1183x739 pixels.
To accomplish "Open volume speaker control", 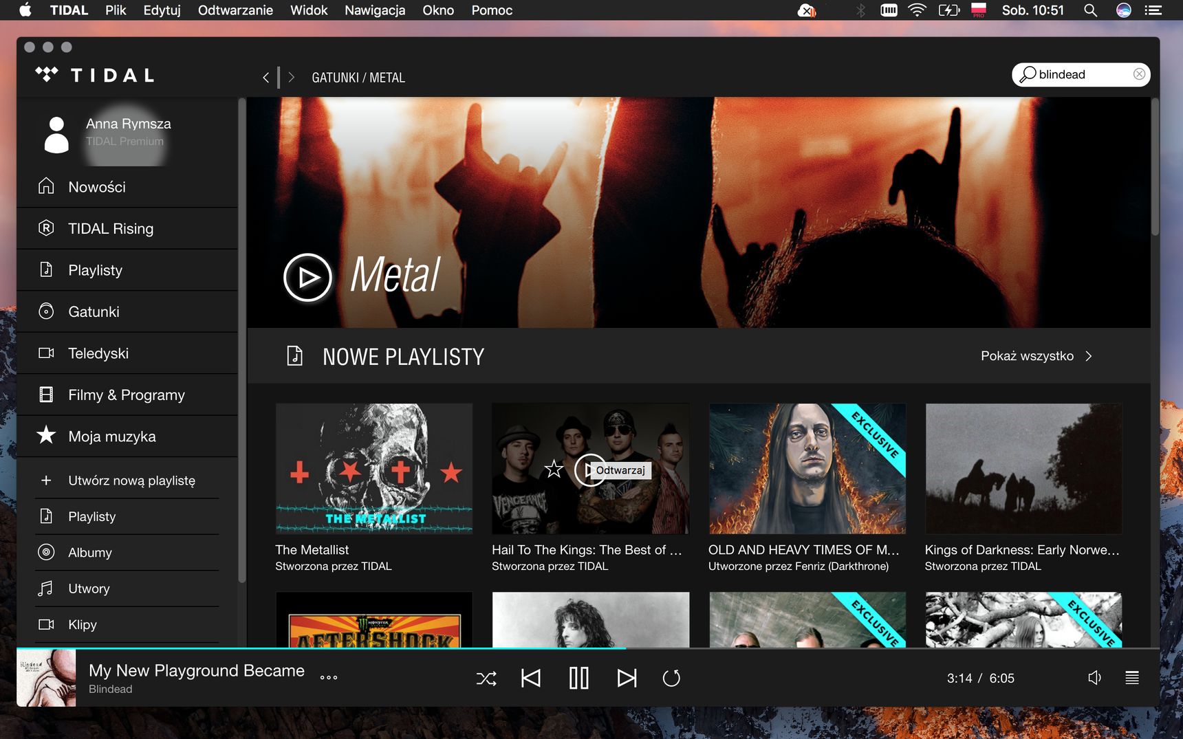I will [1095, 678].
